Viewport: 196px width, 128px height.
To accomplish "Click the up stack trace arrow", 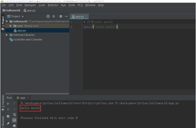I will (x=14, y=103).
